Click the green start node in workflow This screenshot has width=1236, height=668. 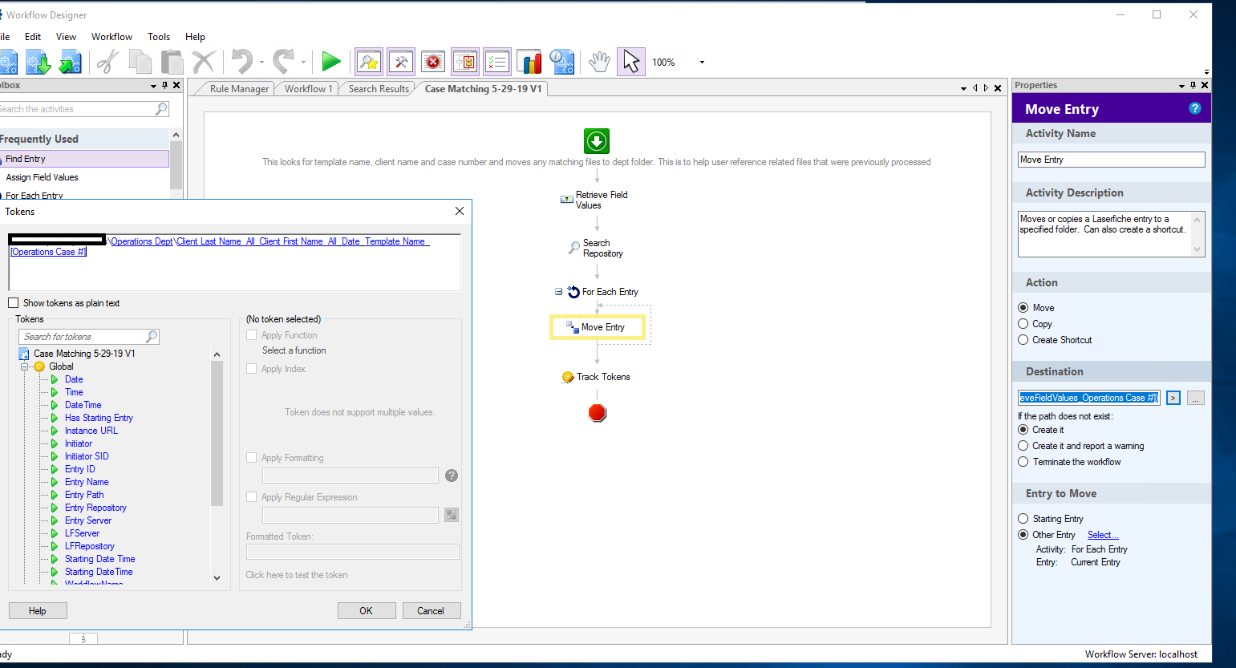point(597,141)
